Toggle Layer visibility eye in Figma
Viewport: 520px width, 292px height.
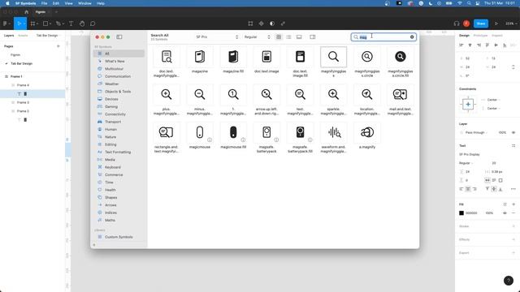pos(513,132)
